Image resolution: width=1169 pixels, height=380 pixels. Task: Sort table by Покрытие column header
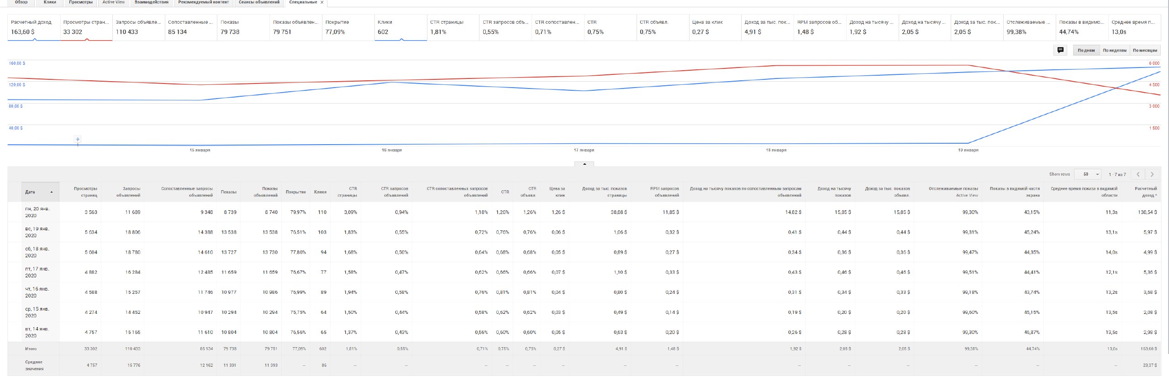coord(296,192)
